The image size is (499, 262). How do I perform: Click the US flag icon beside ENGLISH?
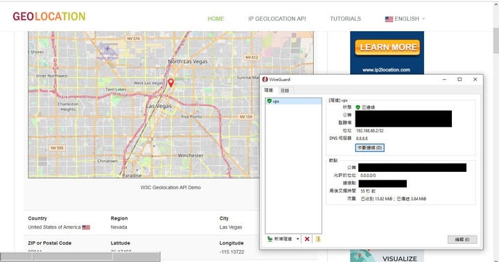point(389,19)
